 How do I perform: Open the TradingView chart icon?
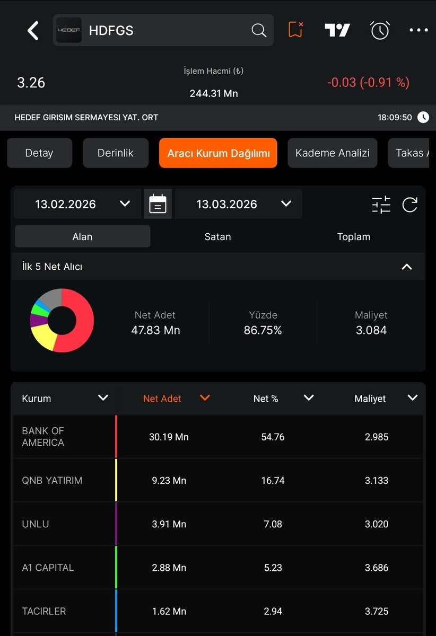337,30
